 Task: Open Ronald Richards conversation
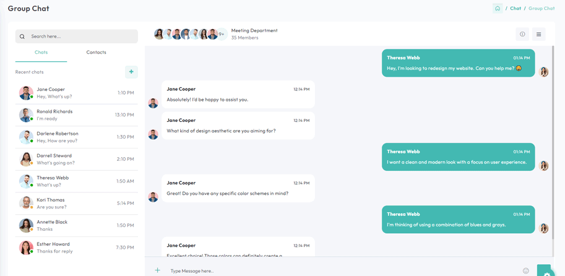77,115
